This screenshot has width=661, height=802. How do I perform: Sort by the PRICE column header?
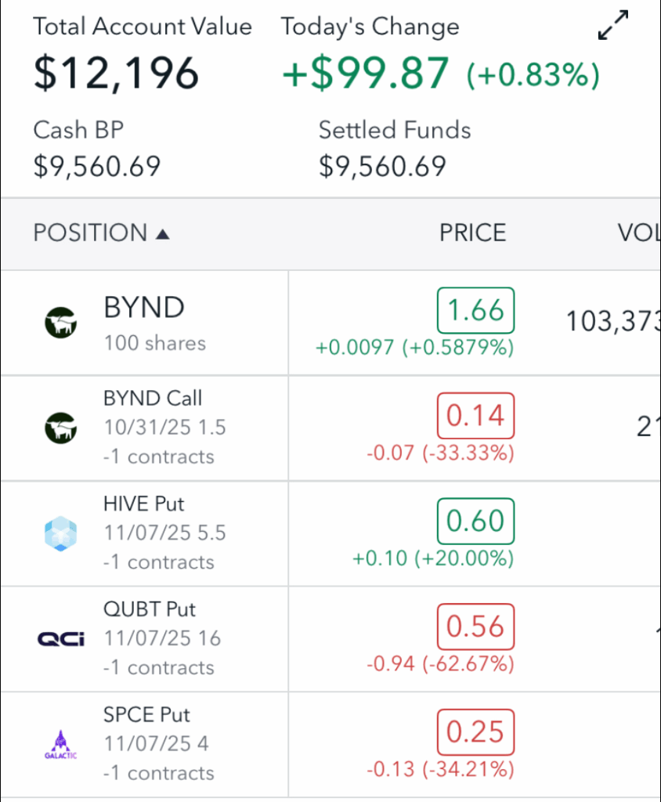[x=472, y=233]
